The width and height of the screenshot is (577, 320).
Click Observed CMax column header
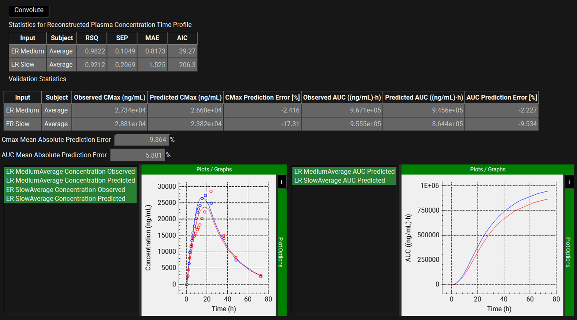(110, 98)
